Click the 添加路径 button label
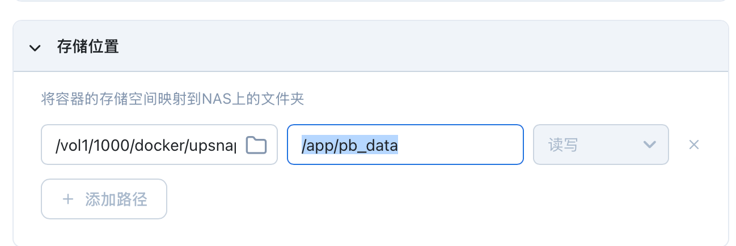This screenshot has height=246, width=736. click(116, 199)
